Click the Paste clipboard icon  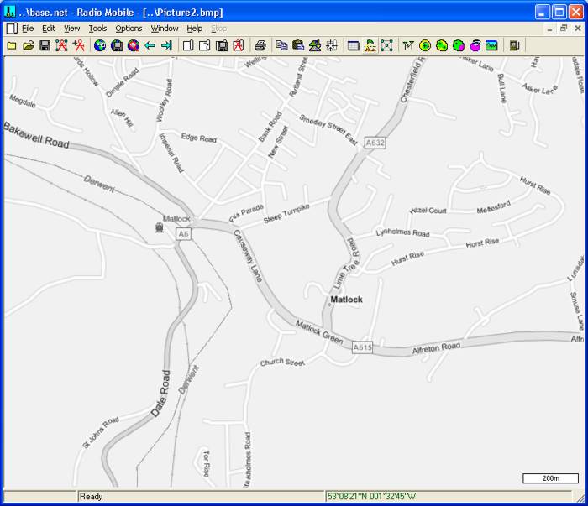[298, 45]
